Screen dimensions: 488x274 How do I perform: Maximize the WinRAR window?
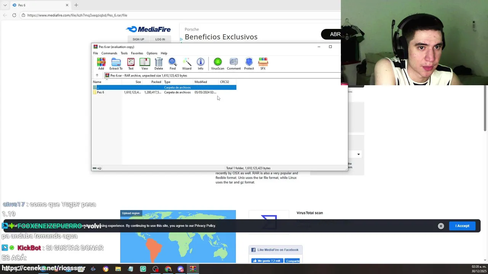point(330,47)
